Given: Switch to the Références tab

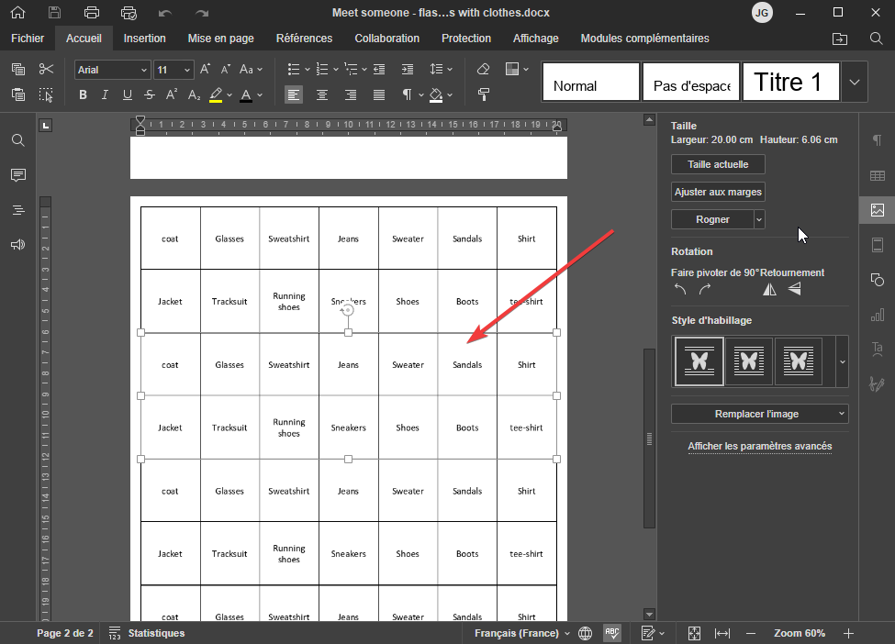Looking at the screenshot, I should (x=304, y=39).
